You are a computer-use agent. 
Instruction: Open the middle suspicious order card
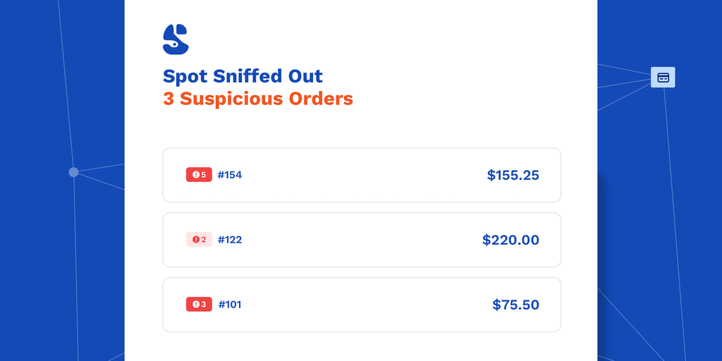[362, 240]
